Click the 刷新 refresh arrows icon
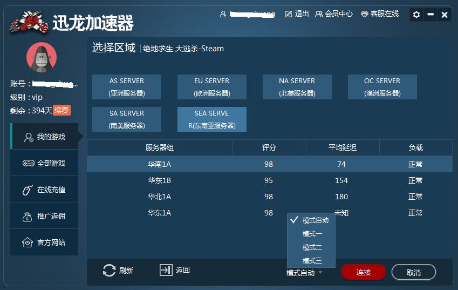458x290 pixels. click(110, 271)
